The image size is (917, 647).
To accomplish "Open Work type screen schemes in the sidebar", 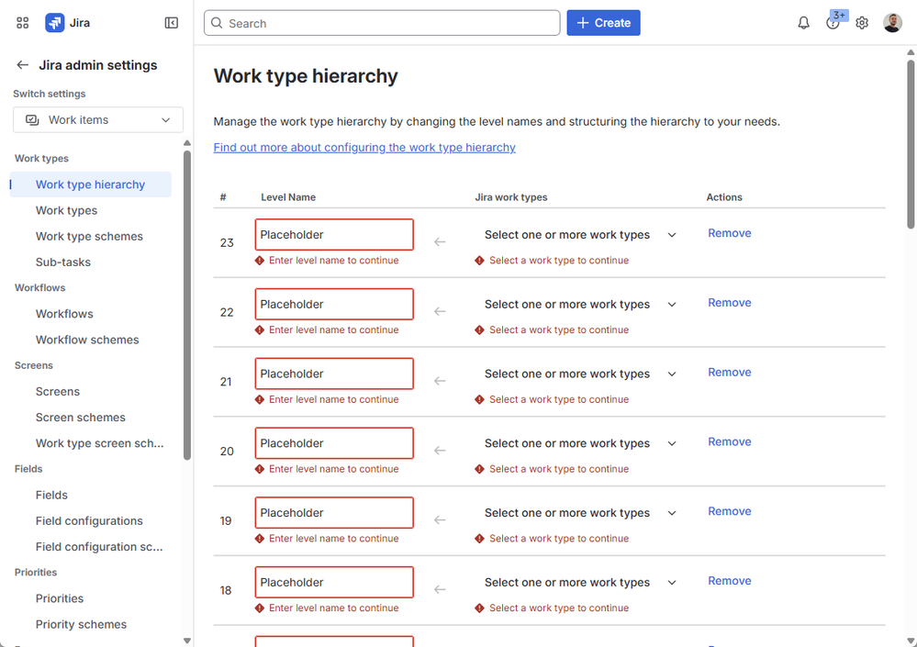I will [99, 443].
